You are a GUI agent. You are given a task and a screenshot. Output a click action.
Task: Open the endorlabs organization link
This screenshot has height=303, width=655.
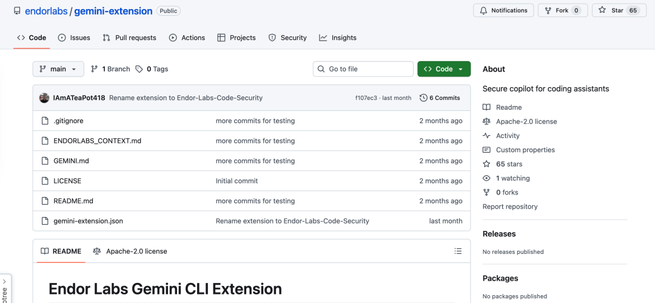[x=47, y=11]
